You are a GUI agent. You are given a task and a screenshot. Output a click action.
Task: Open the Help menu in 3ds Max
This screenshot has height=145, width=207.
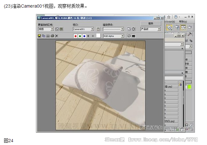tap(183, 22)
